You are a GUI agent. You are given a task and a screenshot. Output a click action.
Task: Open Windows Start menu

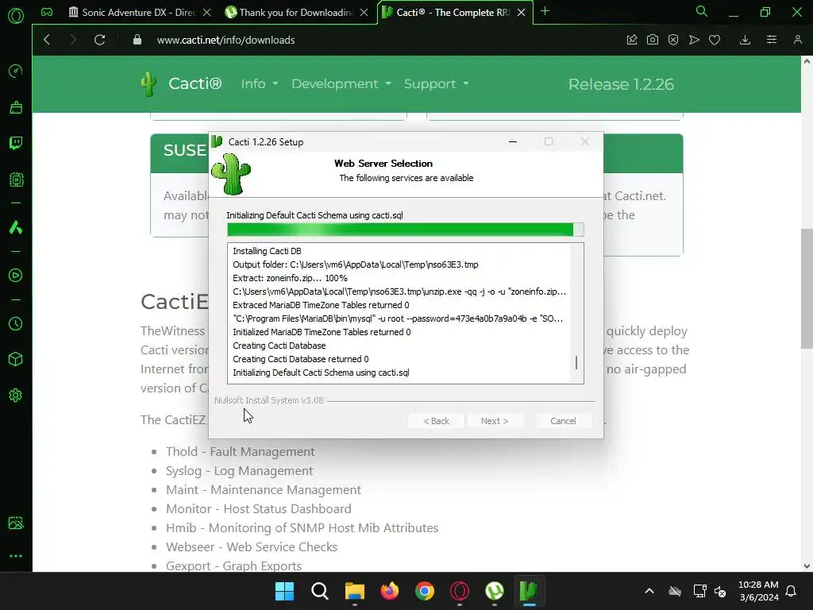[284, 591]
